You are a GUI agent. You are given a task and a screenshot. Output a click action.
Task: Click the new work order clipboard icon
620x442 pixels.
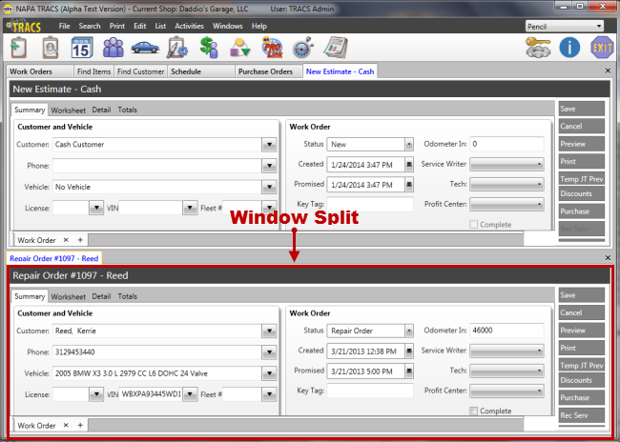pos(18,48)
